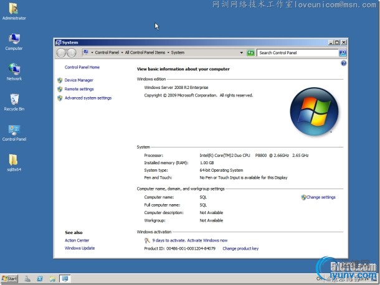The width and height of the screenshot is (380, 285).
Task: Click the 1.00 GB memory value
Action: tap(207, 162)
